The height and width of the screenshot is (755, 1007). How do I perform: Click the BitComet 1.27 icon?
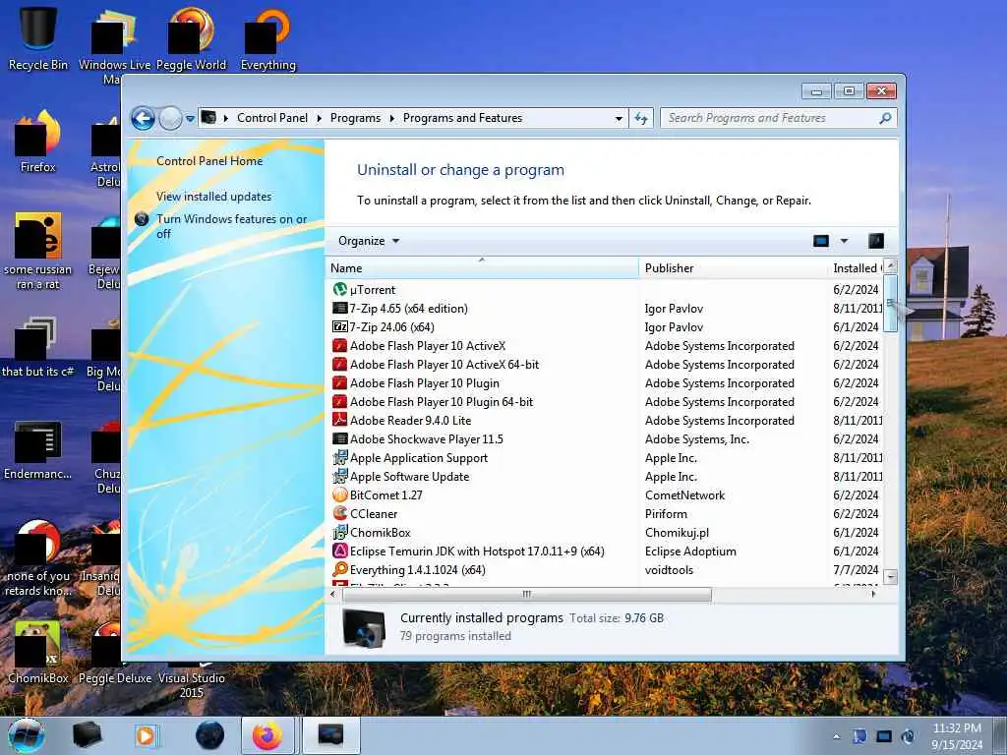pos(339,495)
